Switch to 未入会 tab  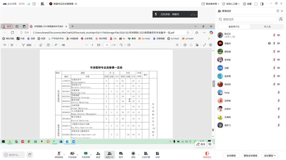pyautogui.click(x=267, y=27)
